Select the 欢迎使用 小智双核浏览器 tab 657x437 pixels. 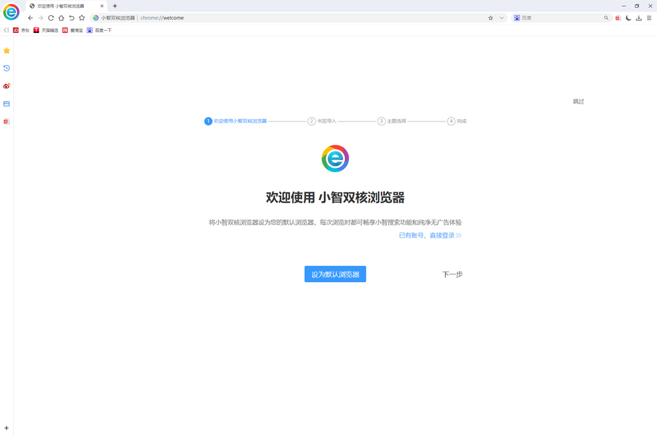(66, 7)
